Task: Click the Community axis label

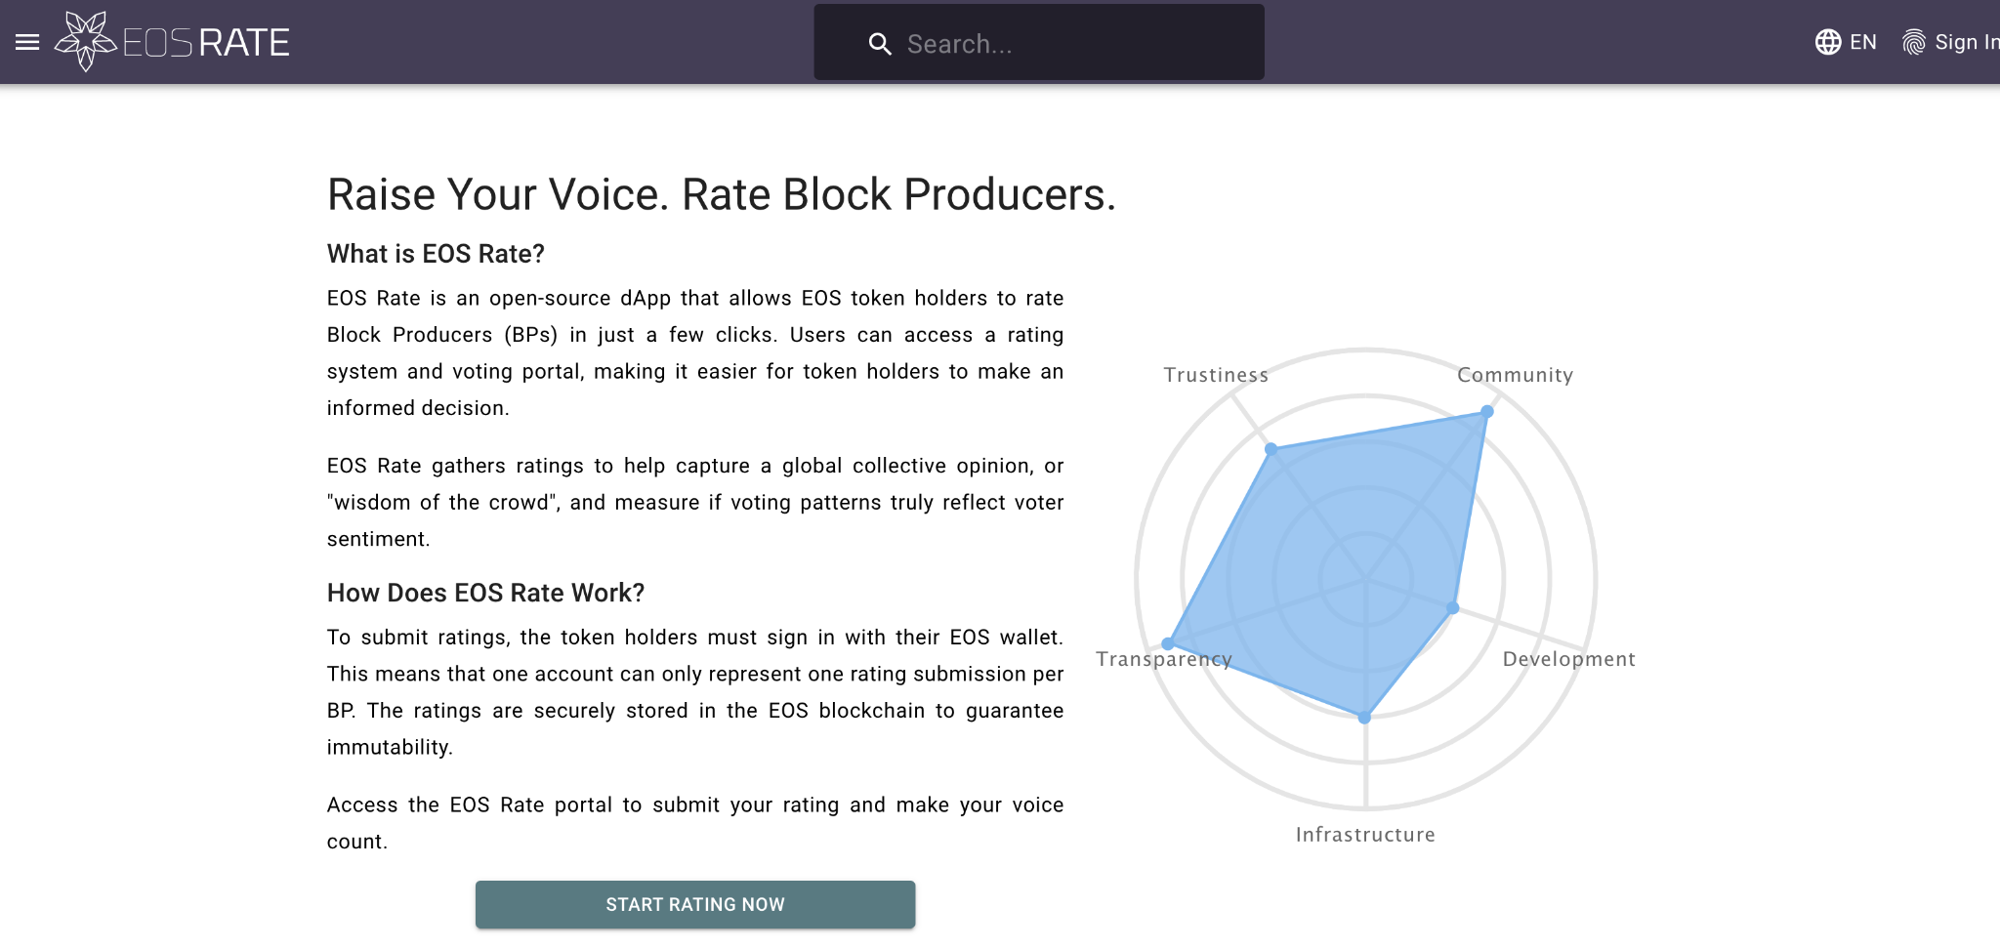Action: [1515, 375]
